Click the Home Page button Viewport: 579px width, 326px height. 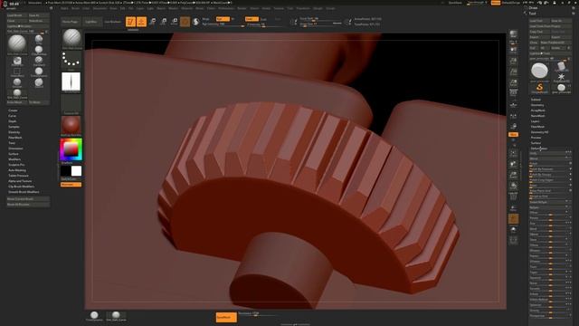(71, 22)
